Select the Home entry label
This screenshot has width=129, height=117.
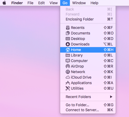point(76,50)
